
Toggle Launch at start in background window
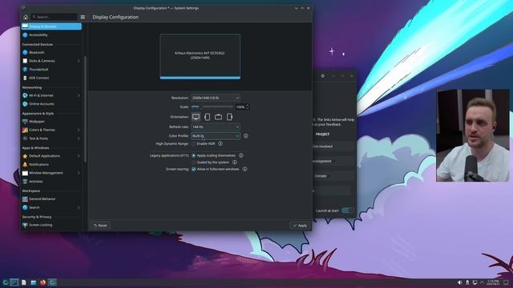[347, 210]
